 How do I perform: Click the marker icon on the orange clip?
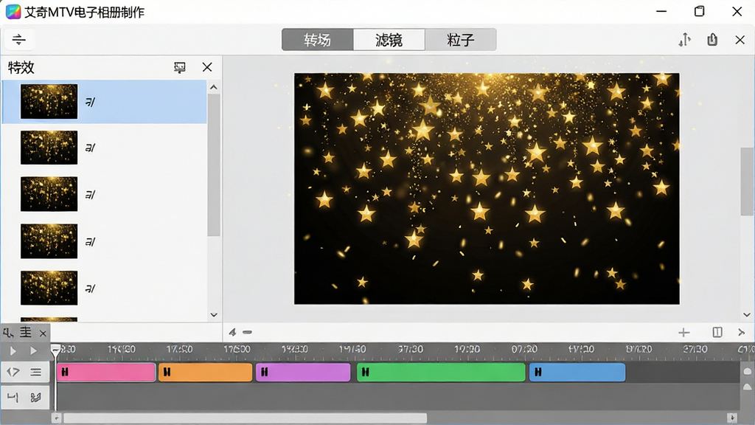click(167, 372)
